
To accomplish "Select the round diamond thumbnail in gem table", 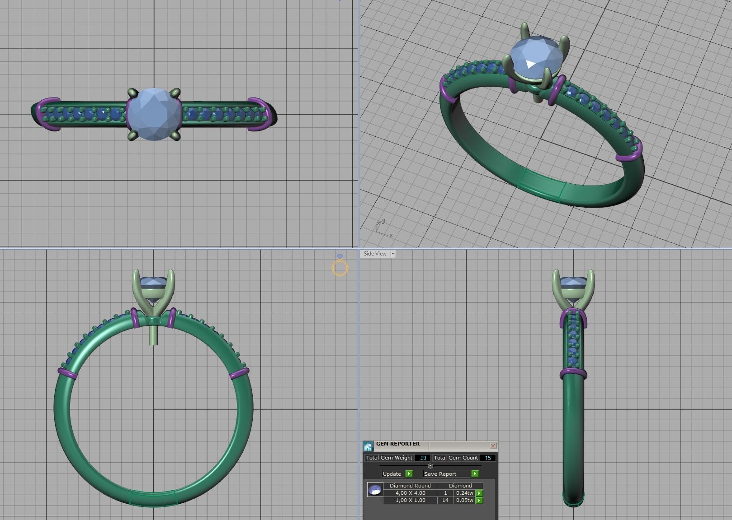I will pyautogui.click(x=375, y=490).
